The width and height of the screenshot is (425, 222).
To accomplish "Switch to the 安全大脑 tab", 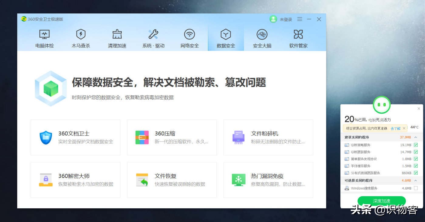I will point(262,38).
